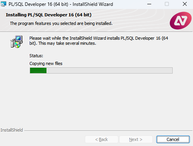The height and width of the screenshot is (146, 193).
Task: Click the 'Installing PL/SQL Developer 16 (64 bit)' heading
Action: [x=48, y=15]
